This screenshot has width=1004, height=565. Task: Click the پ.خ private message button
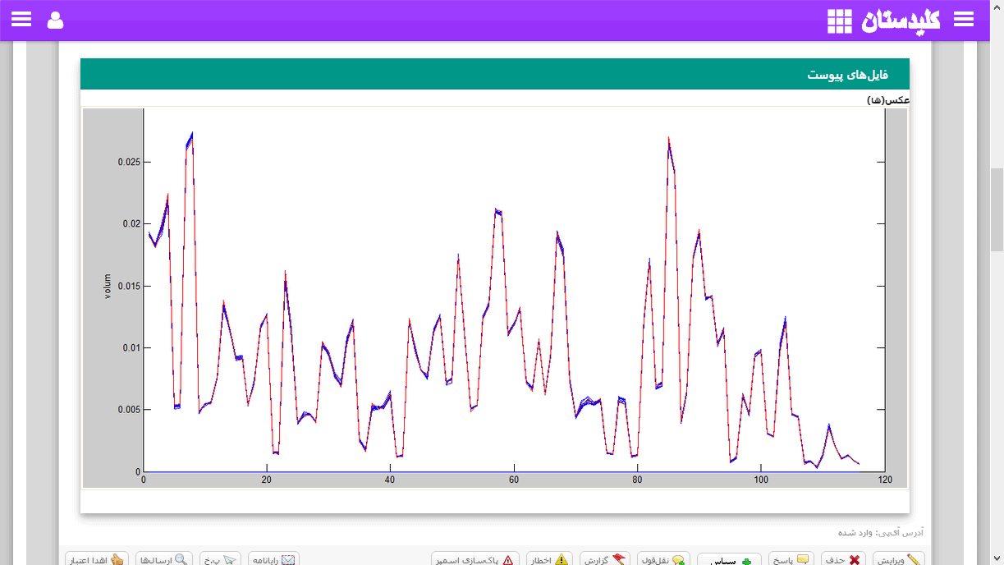tap(220, 559)
